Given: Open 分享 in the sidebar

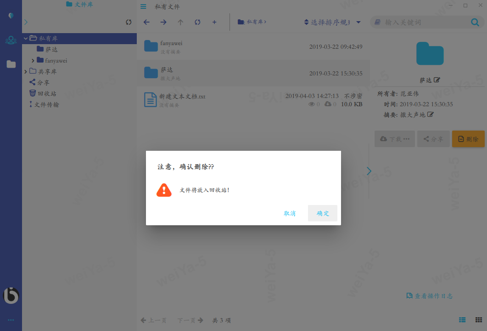Looking at the screenshot, I should tap(39, 82).
